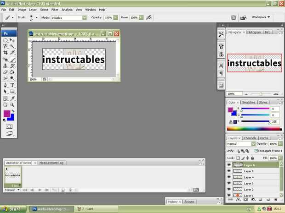285x213 pixels.
Task: Select the Eraser tool
Action: point(6,72)
